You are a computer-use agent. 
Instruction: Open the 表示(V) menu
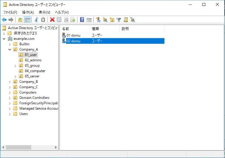coord(45,12)
